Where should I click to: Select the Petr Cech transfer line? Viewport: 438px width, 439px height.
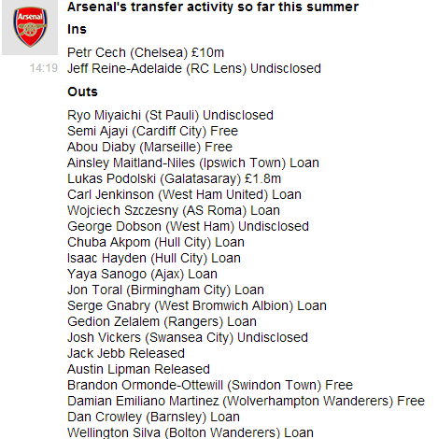click(146, 52)
